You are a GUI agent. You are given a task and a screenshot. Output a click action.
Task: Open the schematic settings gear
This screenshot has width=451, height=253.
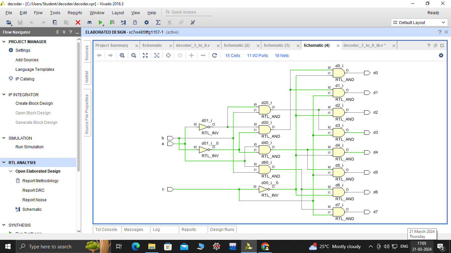click(441, 55)
